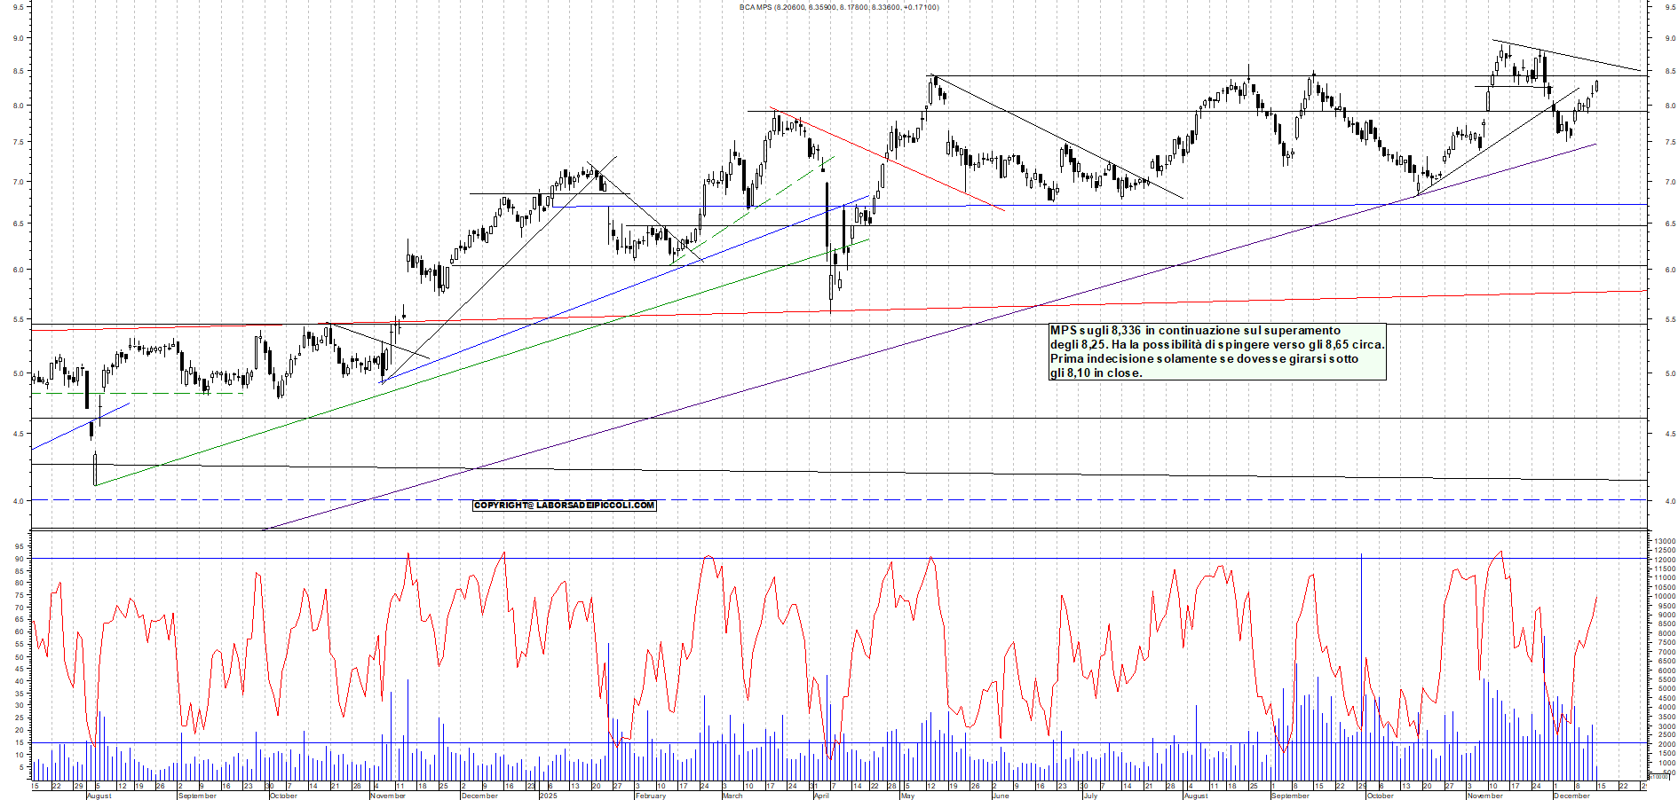Viewport: 1678px width, 800px height.
Task: Click the 13000 volume label on right scale
Action: pyautogui.click(x=1663, y=540)
